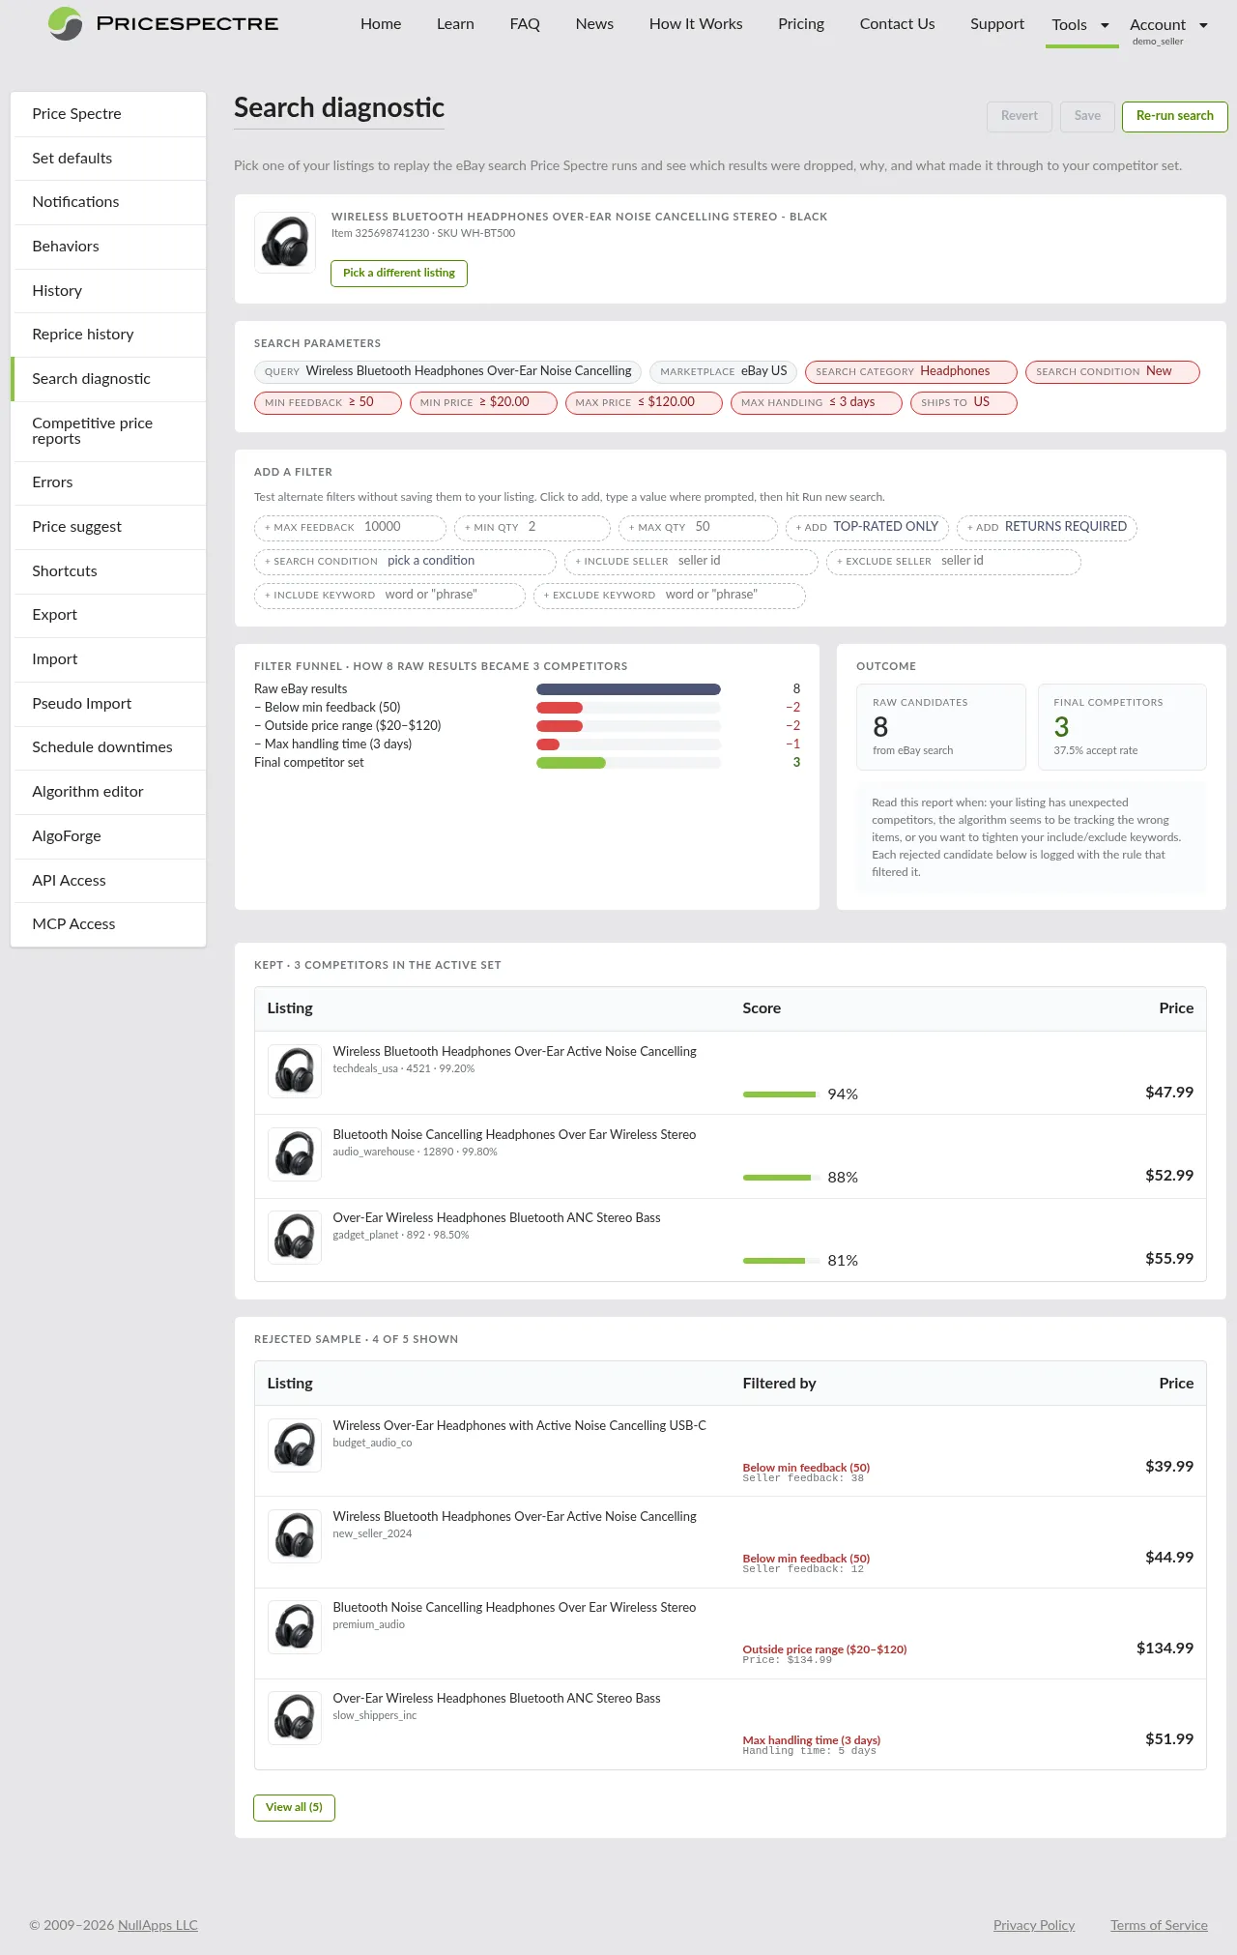
Task: Click Pick a different listing
Action: pos(398,274)
